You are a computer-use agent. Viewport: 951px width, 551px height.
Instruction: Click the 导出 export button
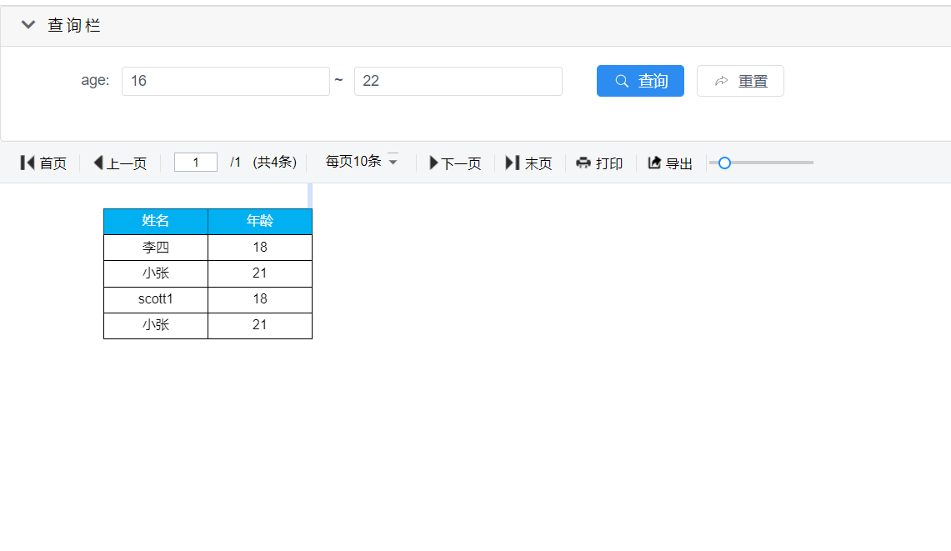670,163
